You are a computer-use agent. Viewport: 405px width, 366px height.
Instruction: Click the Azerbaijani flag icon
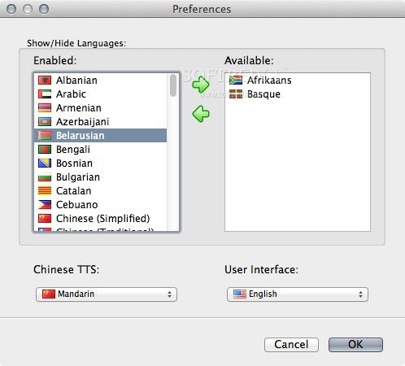pyautogui.click(x=45, y=121)
